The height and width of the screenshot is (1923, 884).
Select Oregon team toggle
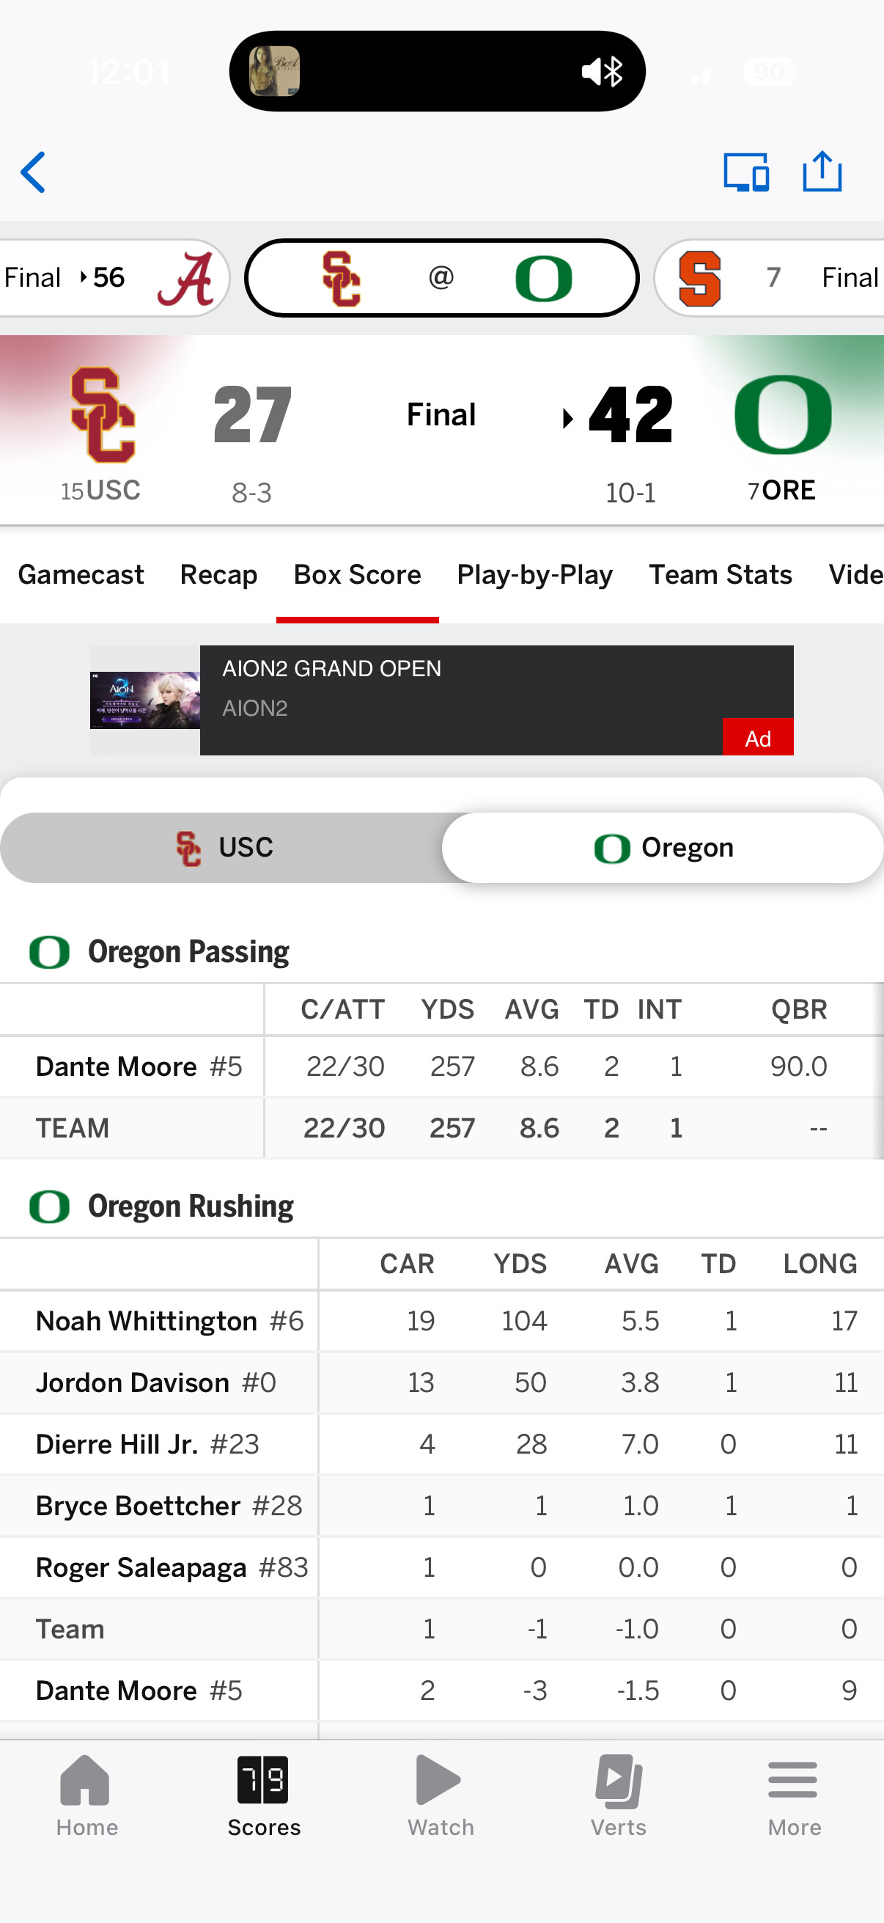click(x=663, y=848)
